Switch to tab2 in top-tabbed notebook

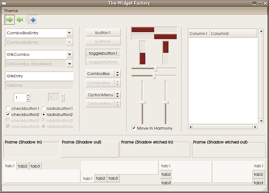click(x=23, y=166)
